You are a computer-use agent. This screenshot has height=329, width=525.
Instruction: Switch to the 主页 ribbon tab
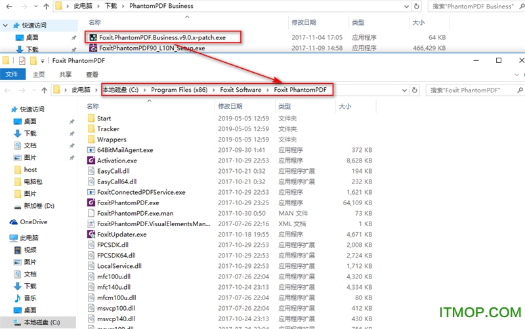[x=39, y=75]
